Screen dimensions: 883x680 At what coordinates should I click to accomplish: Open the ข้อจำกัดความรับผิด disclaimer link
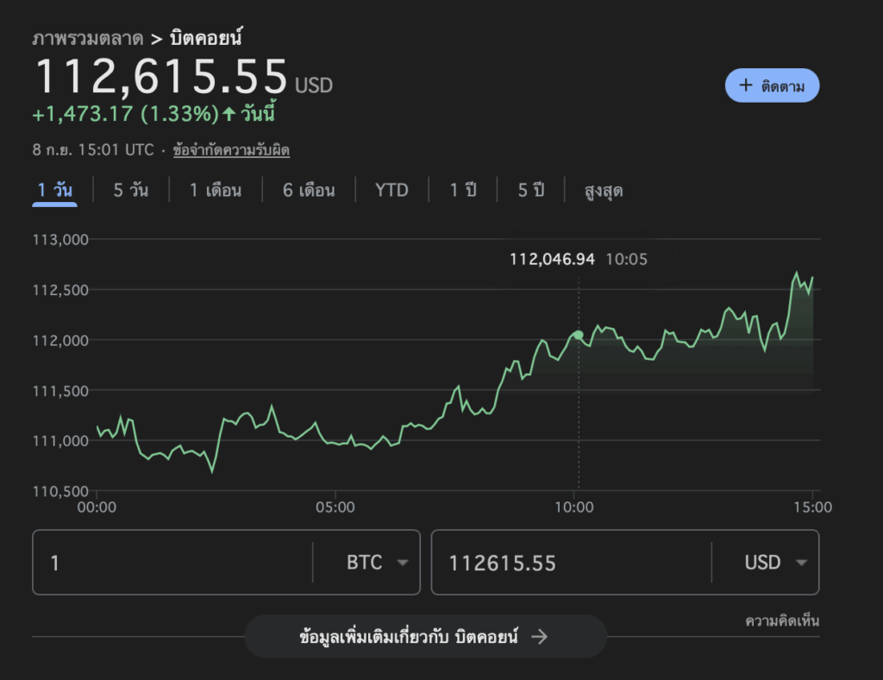pos(231,150)
